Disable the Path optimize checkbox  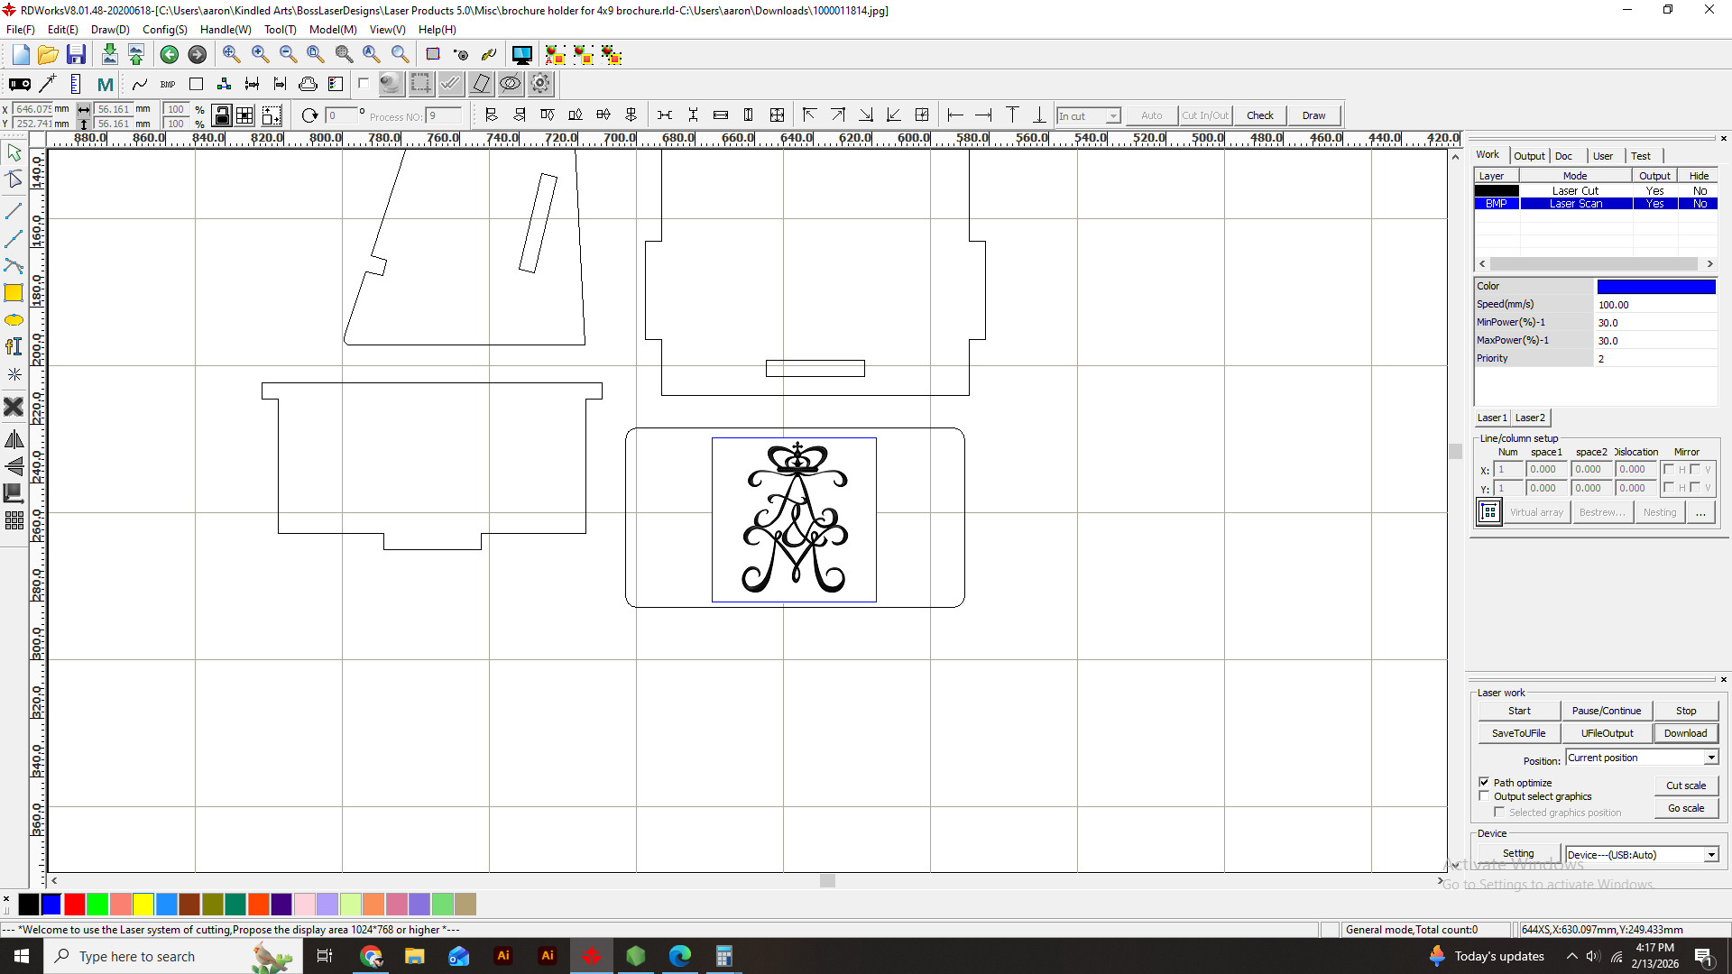(1484, 782)
